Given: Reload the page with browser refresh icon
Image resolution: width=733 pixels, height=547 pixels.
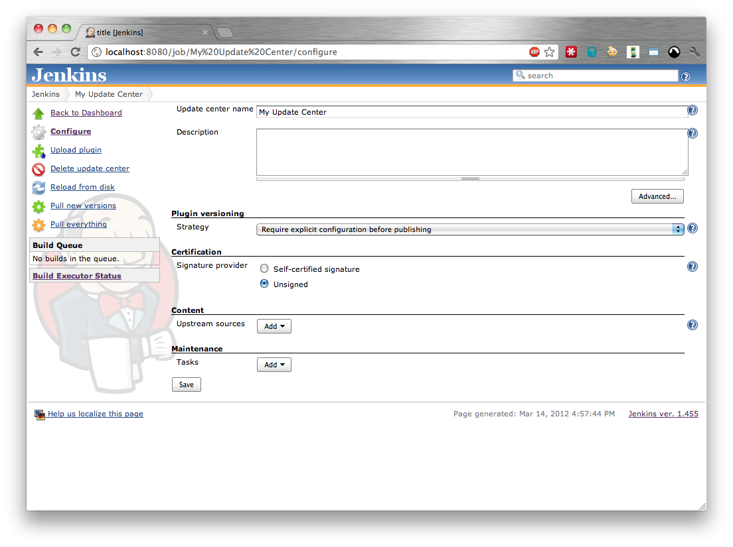Looking at the screenshot, I should [x=75, y=52].
